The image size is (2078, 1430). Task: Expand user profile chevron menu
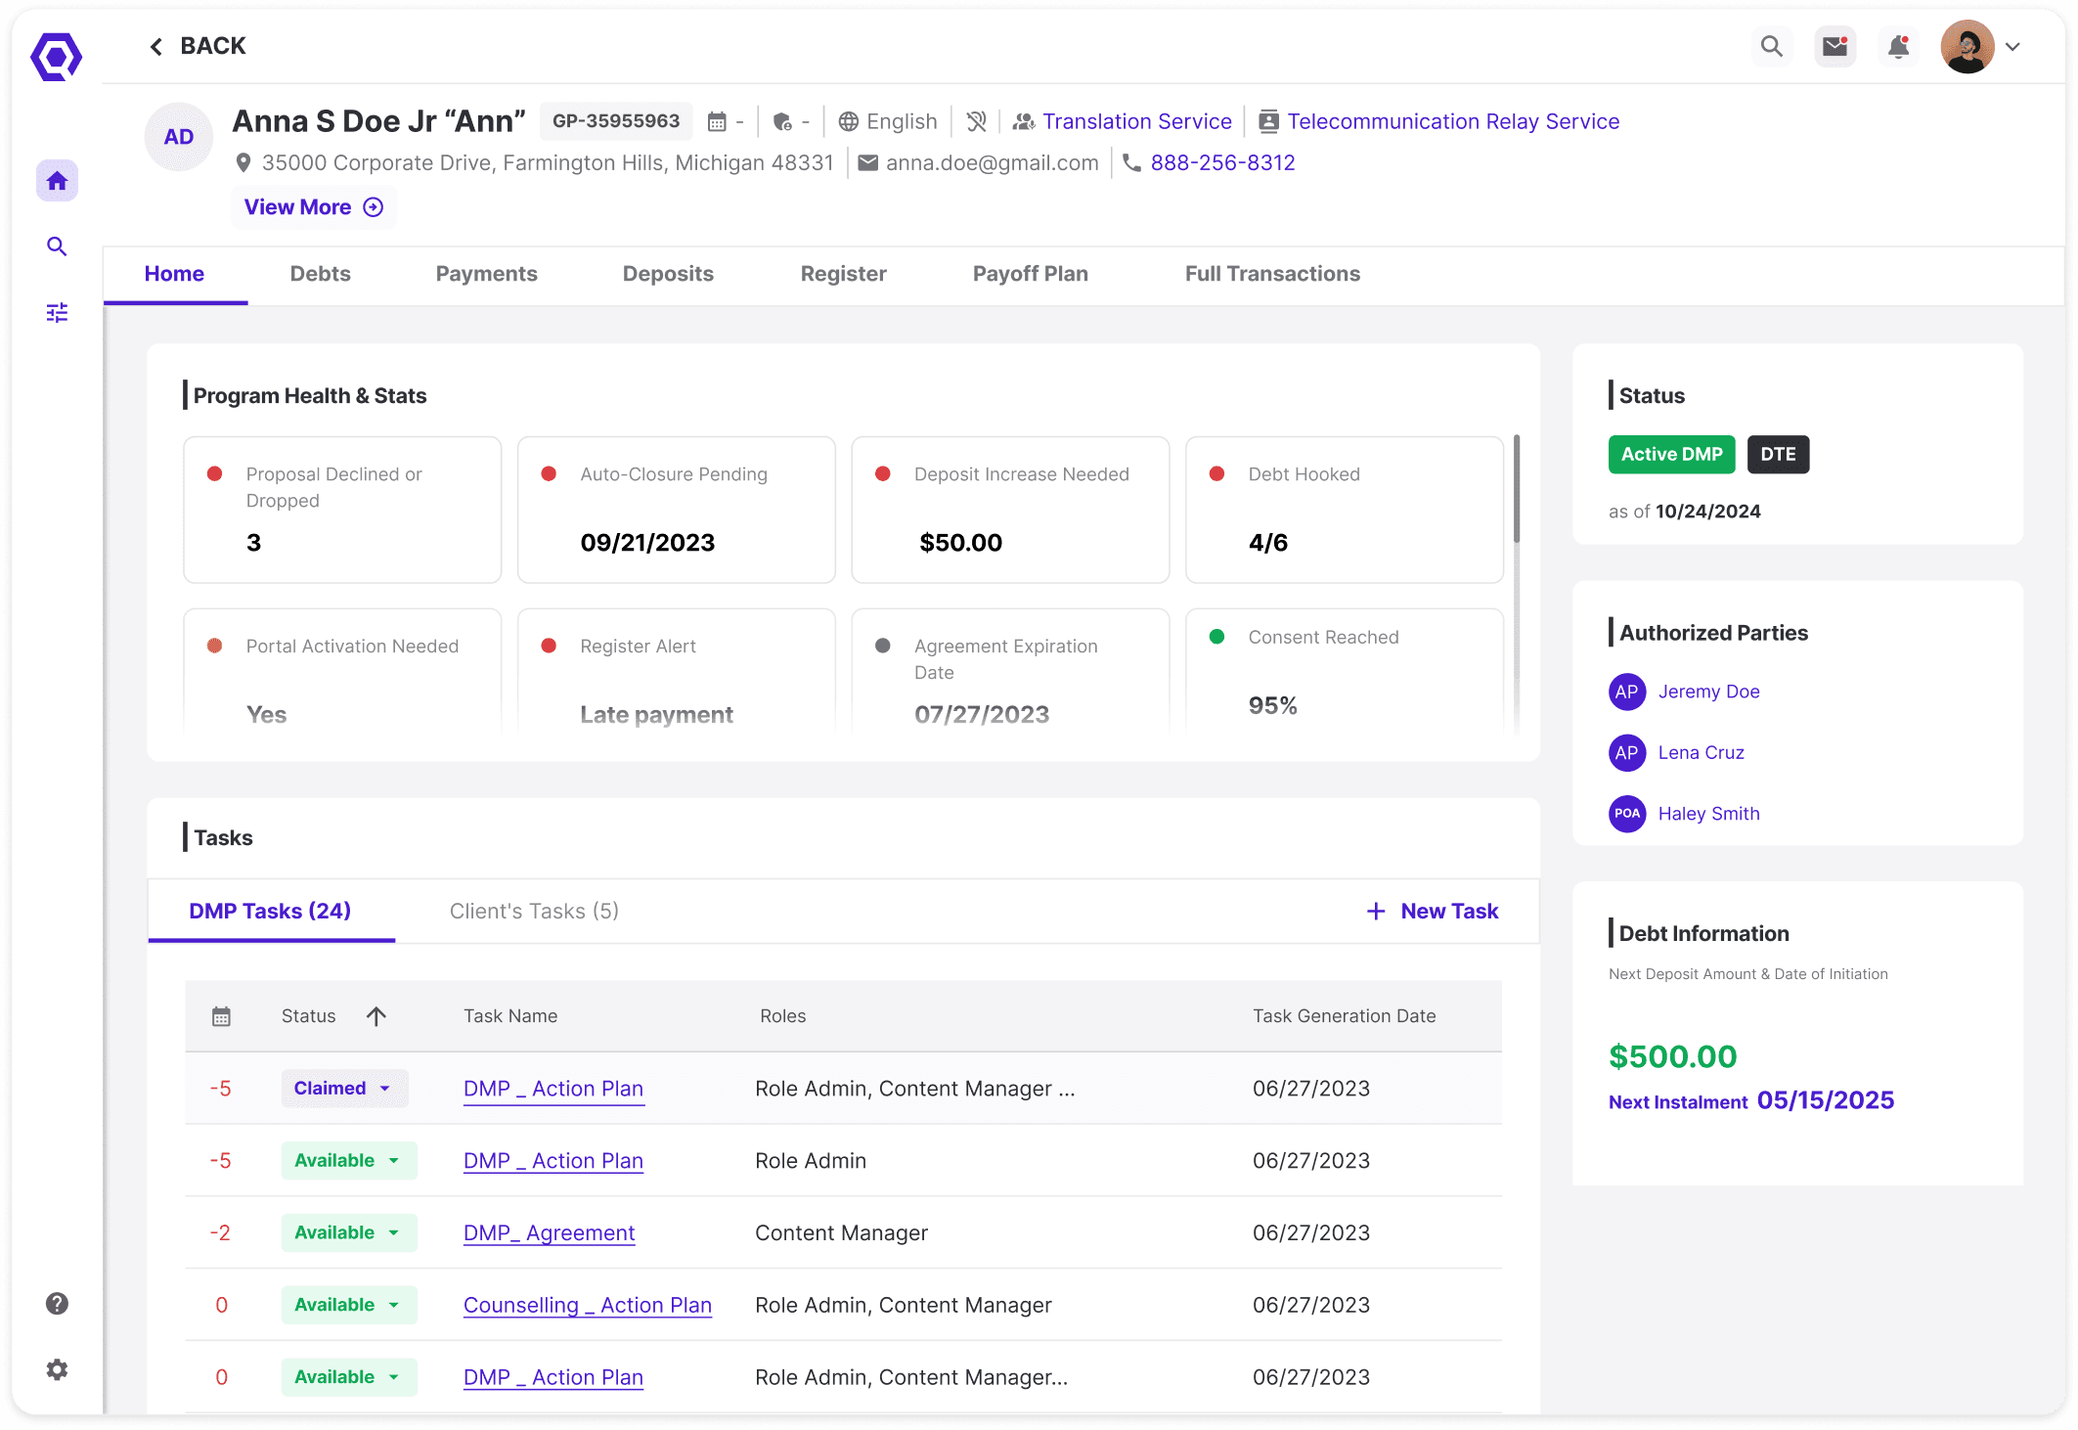coord(2012,46)
